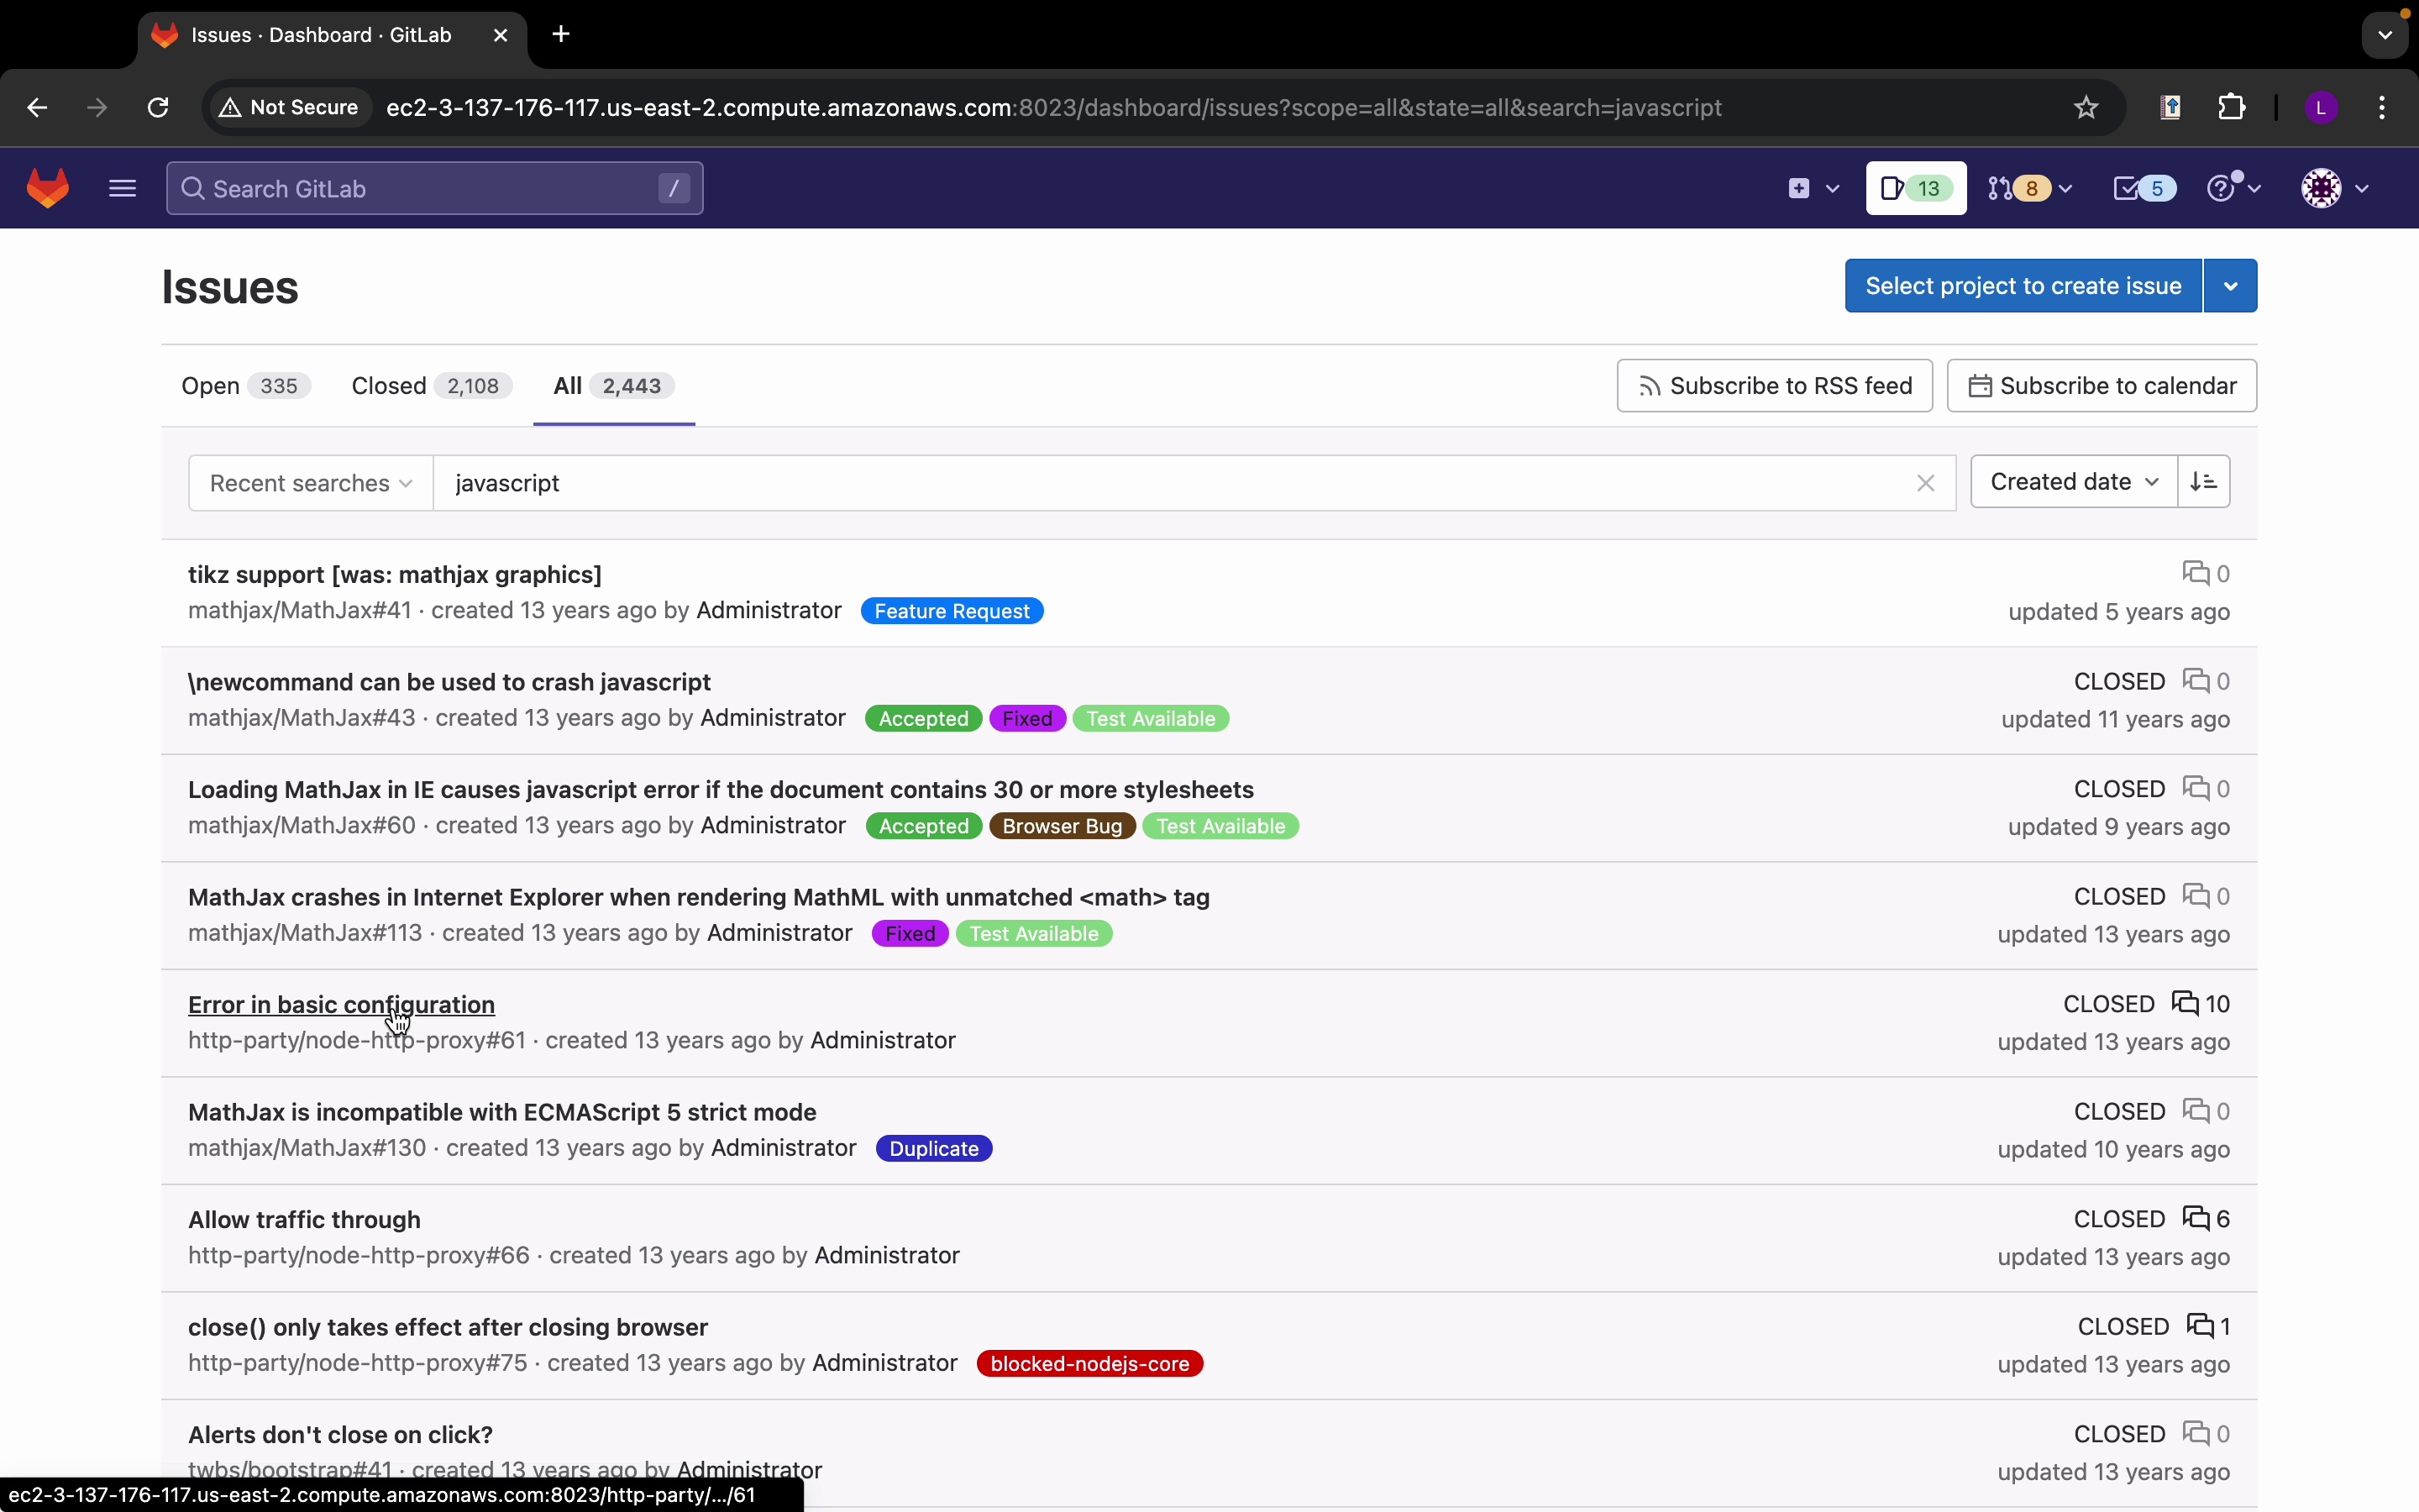Image resolution: width=2419 pixels, height=1512 pixels.
Task: Bookmark this page with star icon
Action: [2086, 108]
